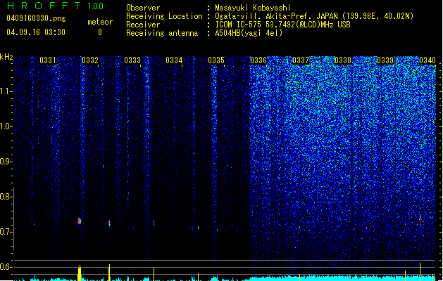This screenshot has width=443, height=281.
Task: Click the 1.0 kHz axis label
Action: [6, 126]
